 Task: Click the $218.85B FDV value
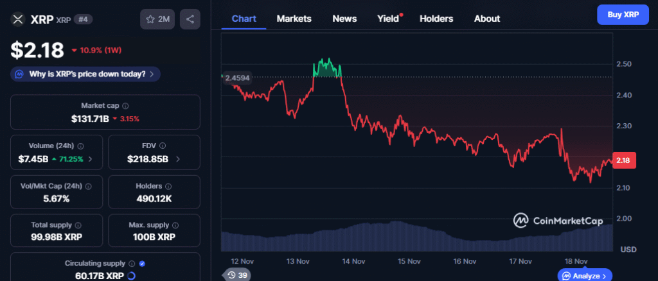(x=148, y=159)
